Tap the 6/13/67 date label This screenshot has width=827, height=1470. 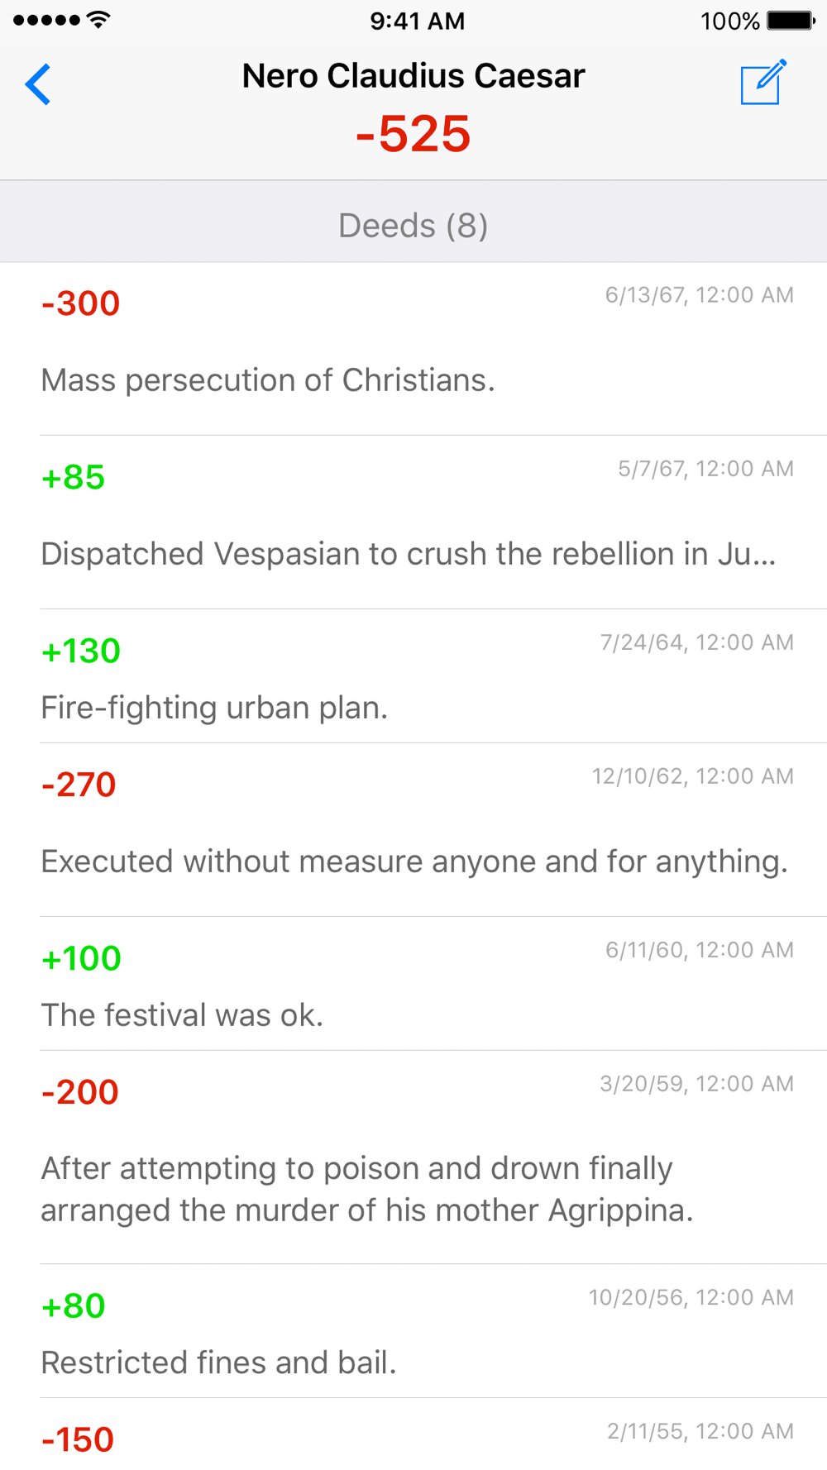pyautogui.click(x=700, y=295)
